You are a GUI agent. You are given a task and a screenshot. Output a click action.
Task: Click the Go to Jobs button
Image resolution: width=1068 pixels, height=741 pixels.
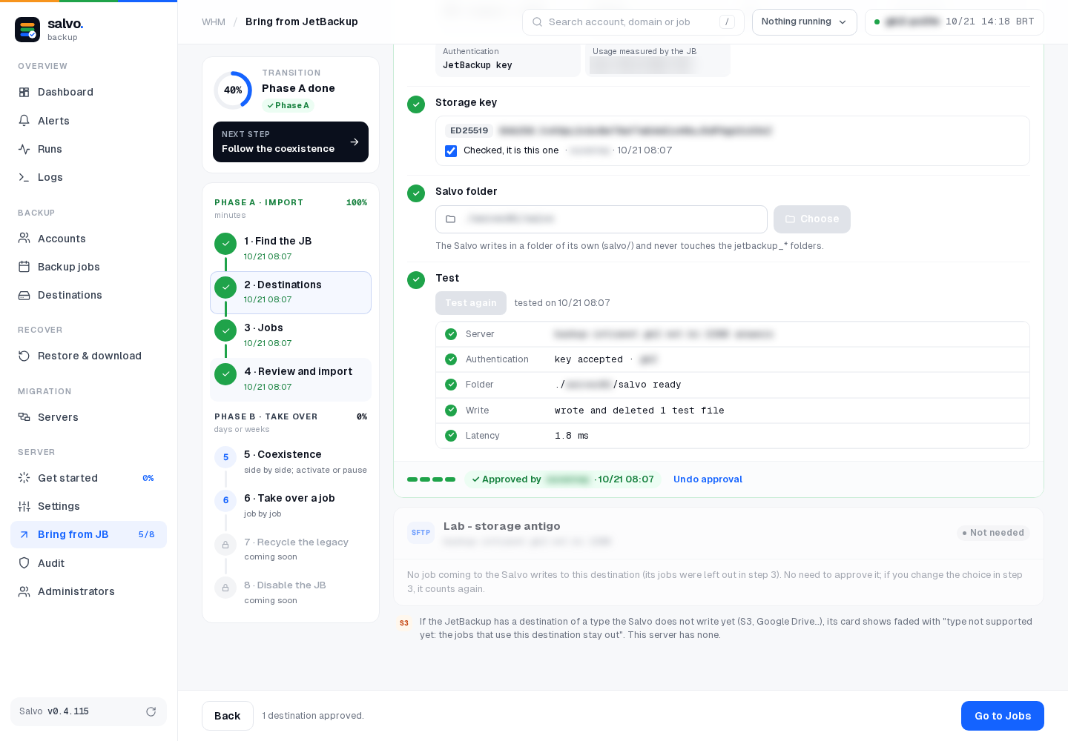(1002, 716)
